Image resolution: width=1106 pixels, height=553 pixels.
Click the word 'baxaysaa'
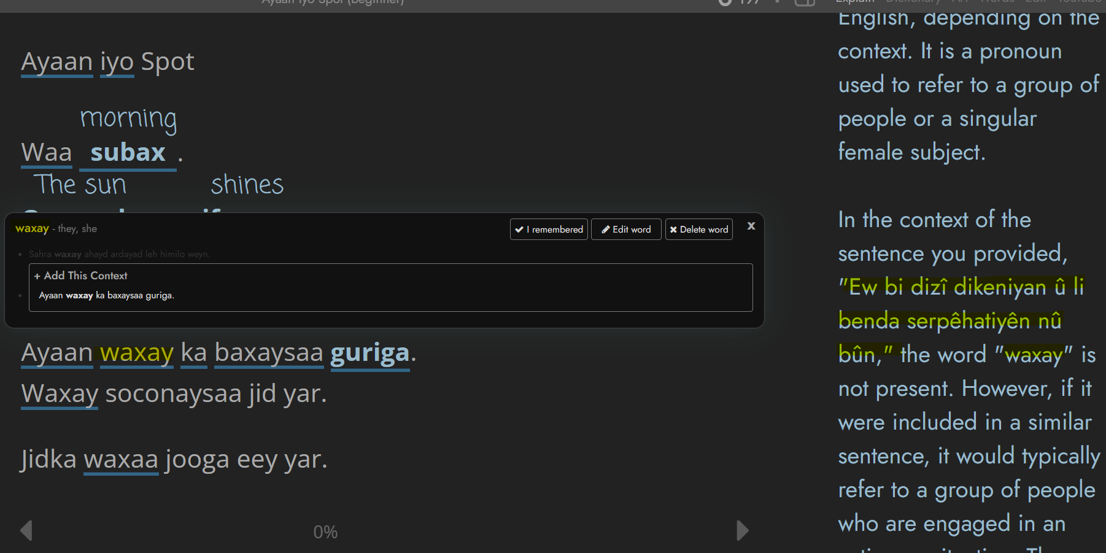click(269, 354)
